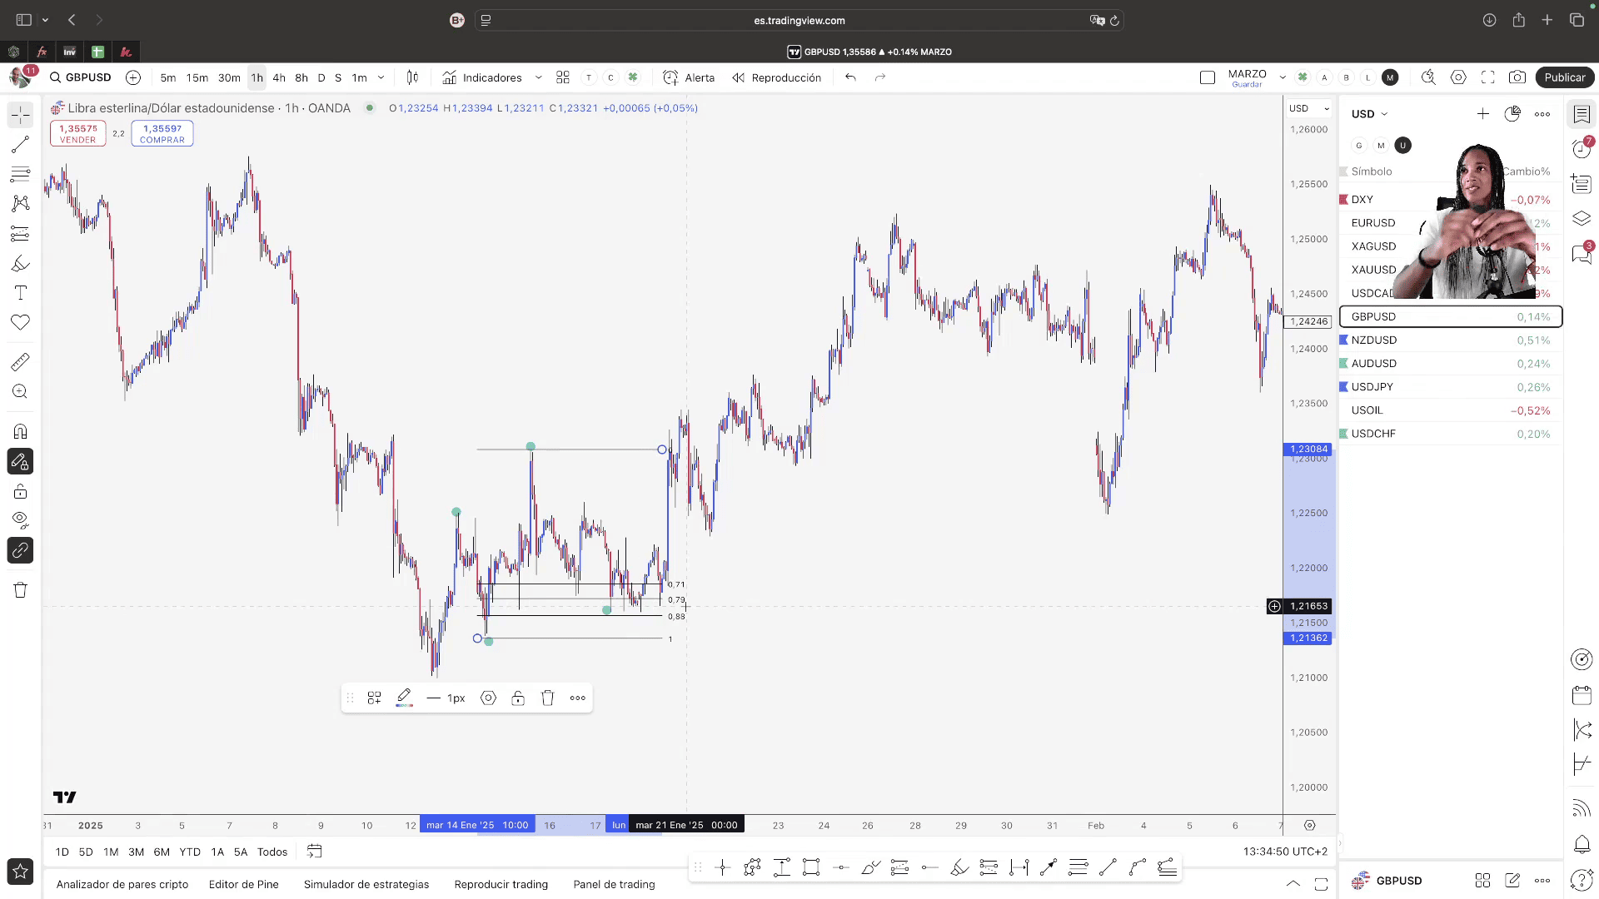Open the Editor de Pine tab
This screenshot has width=1599, height=899.
coord(243,884)
